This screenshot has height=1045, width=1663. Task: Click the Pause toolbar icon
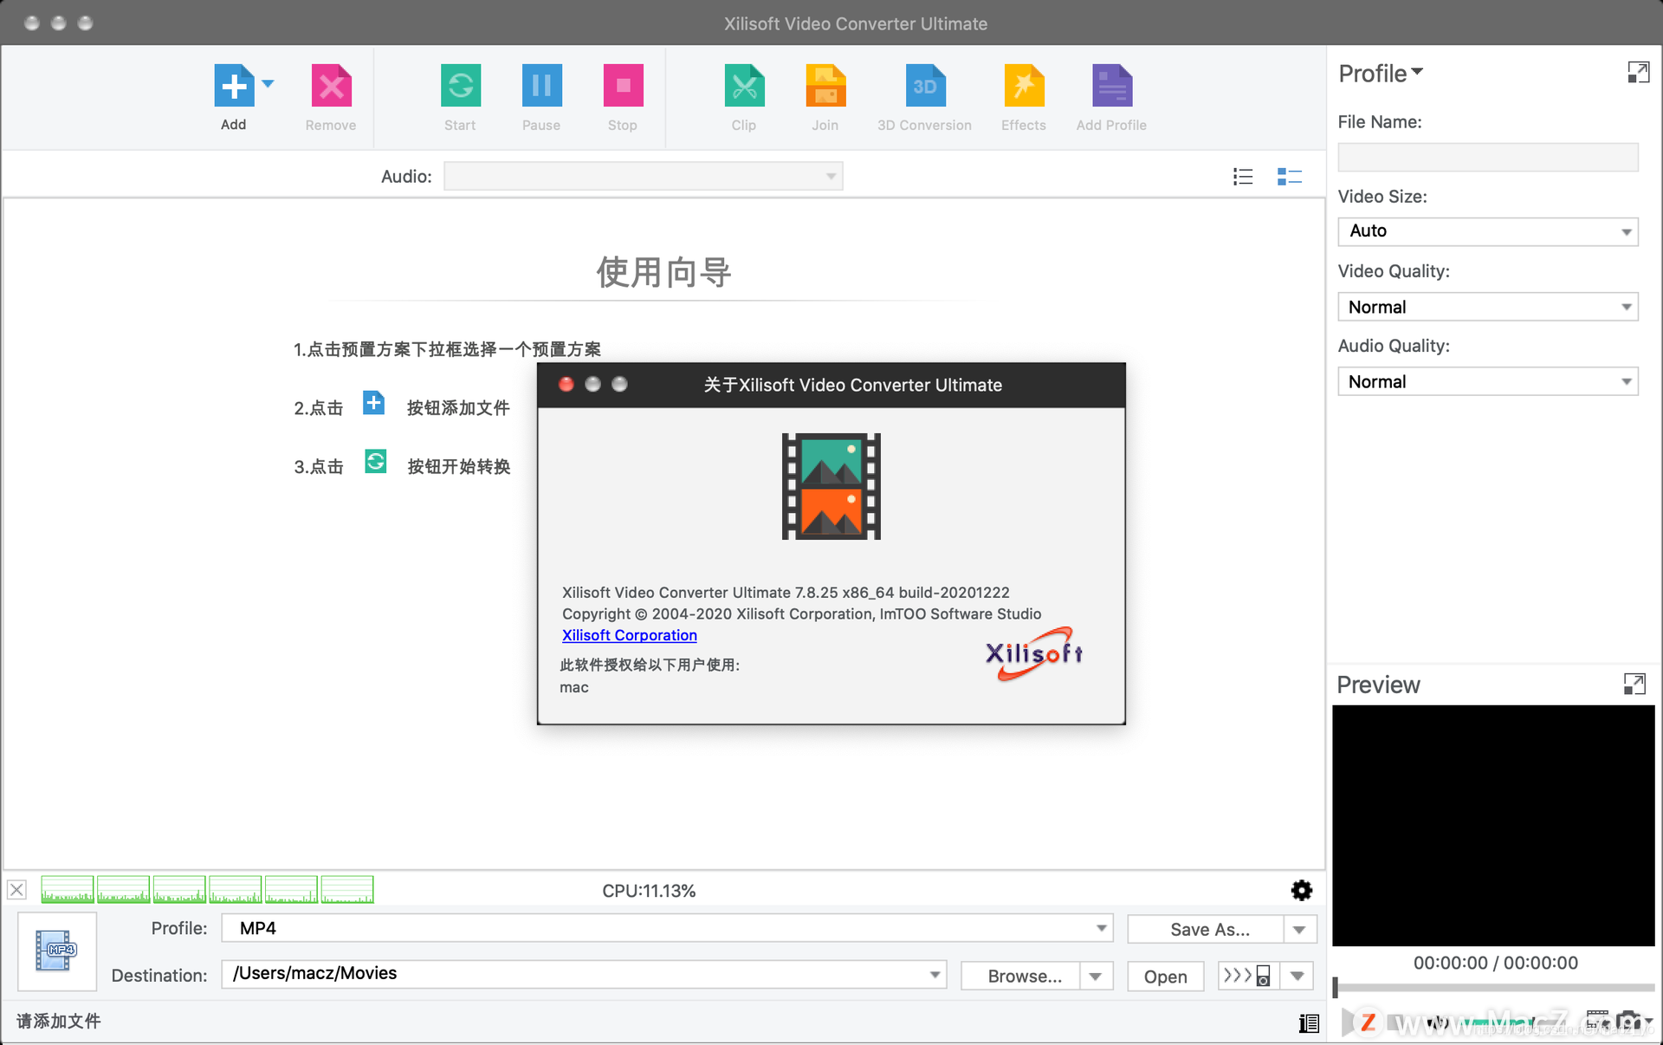541,86
